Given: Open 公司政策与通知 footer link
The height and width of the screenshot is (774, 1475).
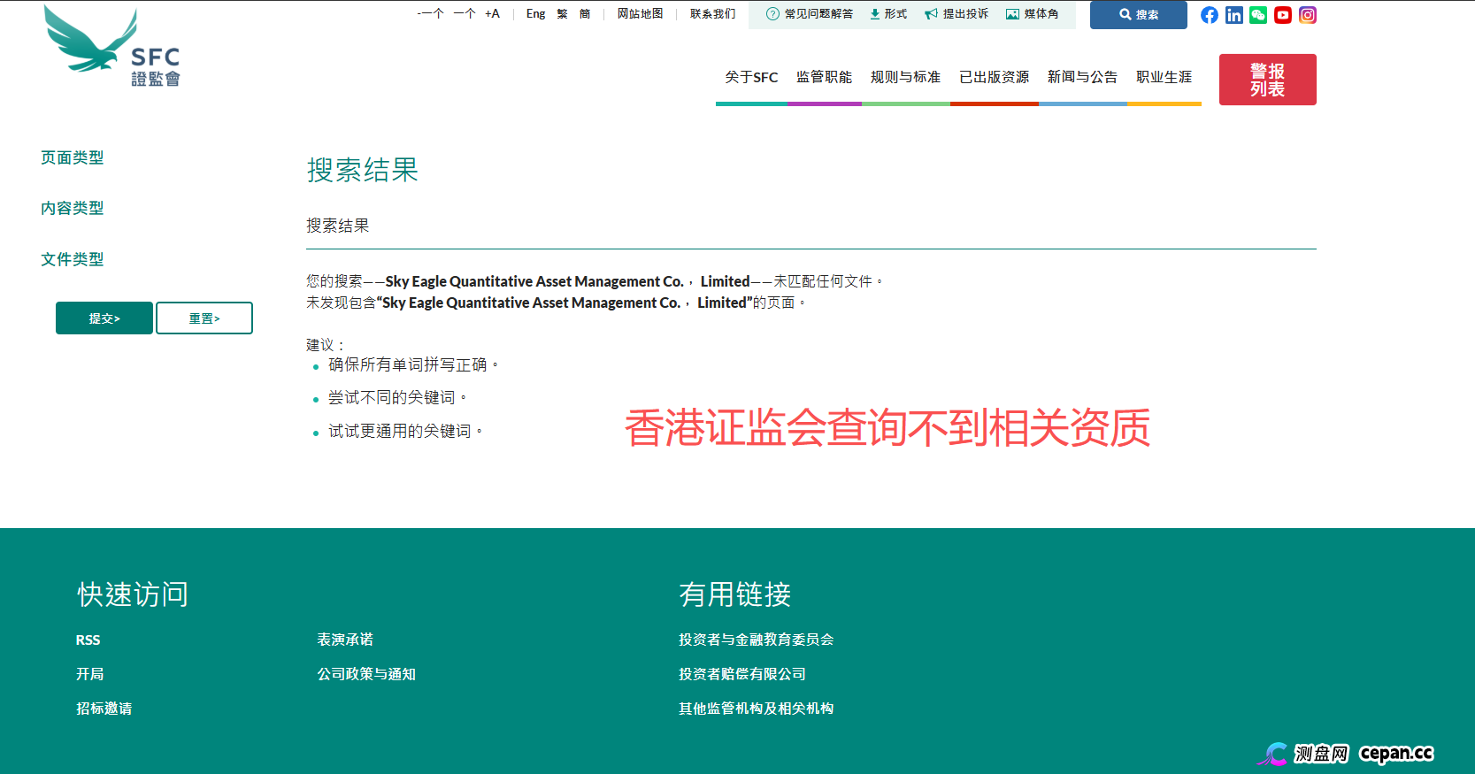Looking at the screenshot, I should tap(366, 674).
